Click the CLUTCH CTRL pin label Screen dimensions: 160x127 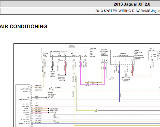point(24,89)
